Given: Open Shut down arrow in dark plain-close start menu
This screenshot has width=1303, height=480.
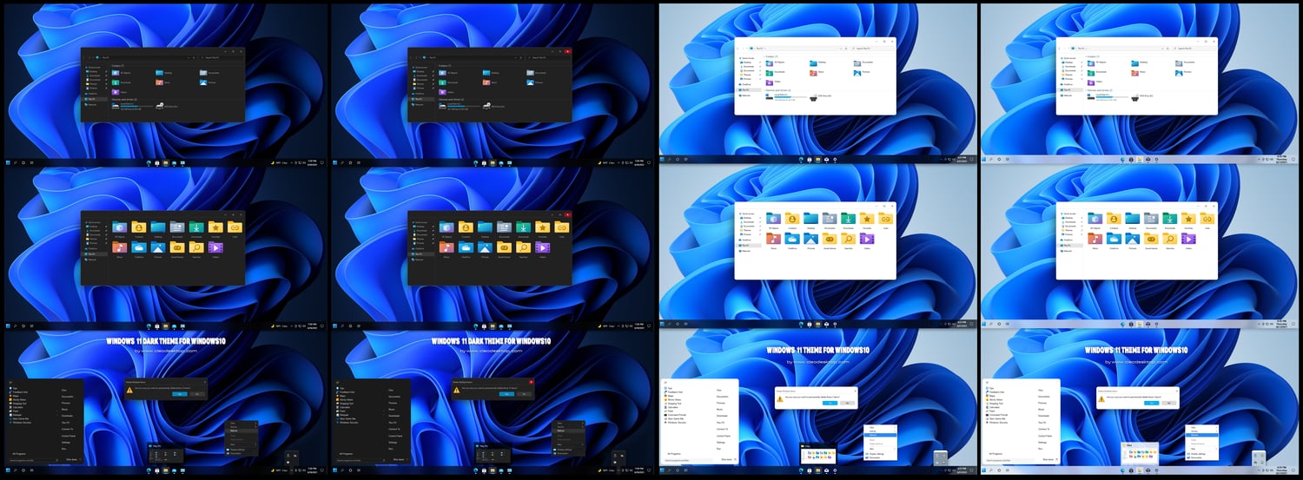Looking at the screenshot, I should pyautogui.click(x=80, y=459).
